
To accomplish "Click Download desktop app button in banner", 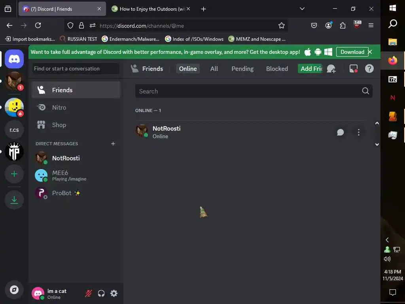I will [352, 52].
